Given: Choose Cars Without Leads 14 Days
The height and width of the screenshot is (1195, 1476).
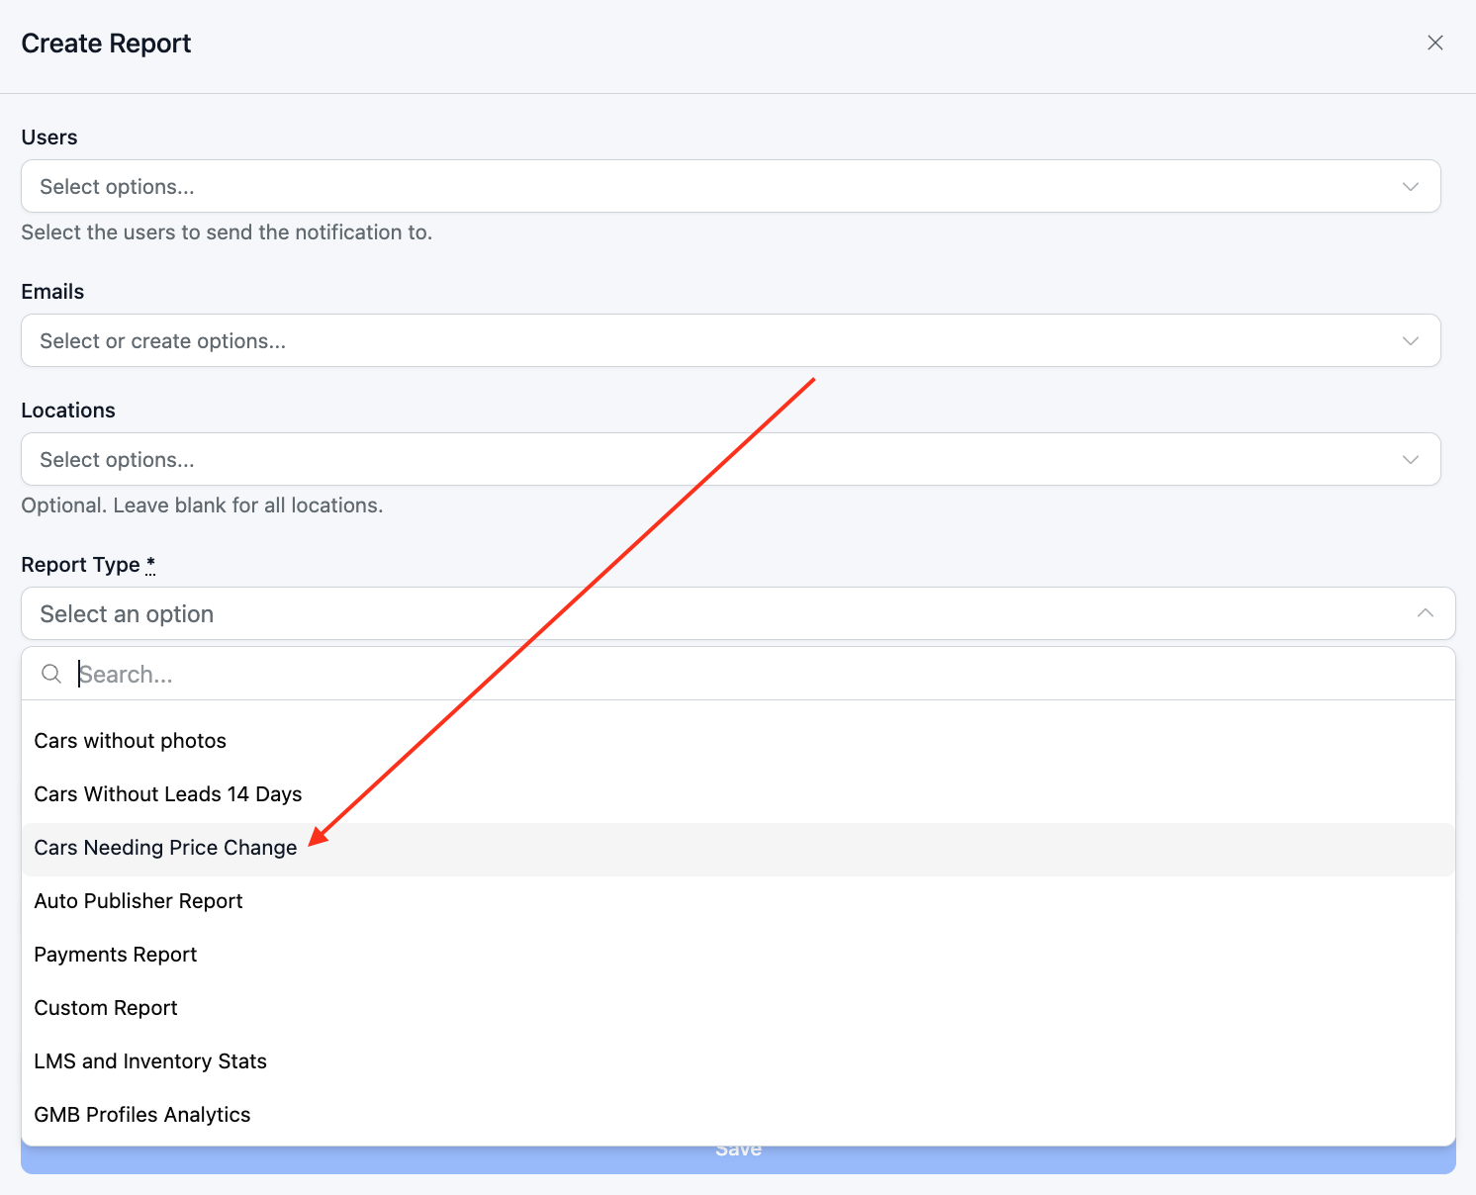Looking at the screenshot, I should 738,794.
